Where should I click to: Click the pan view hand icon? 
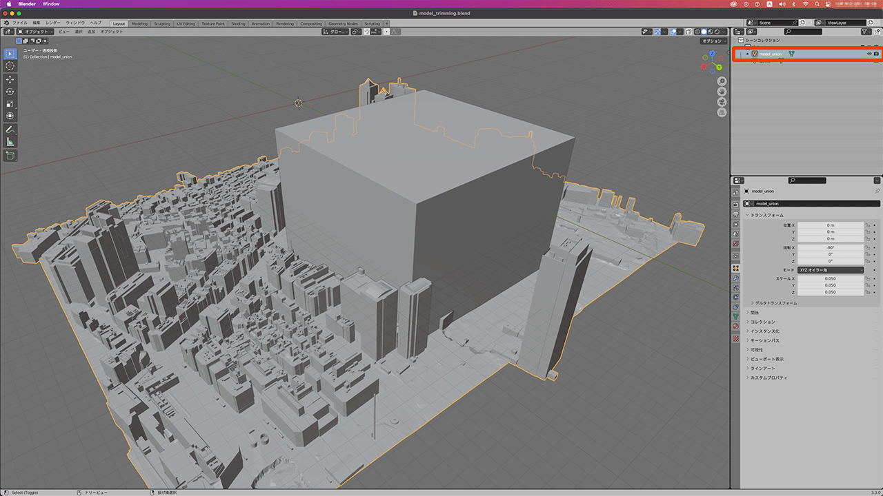click(x=722, y=91)
